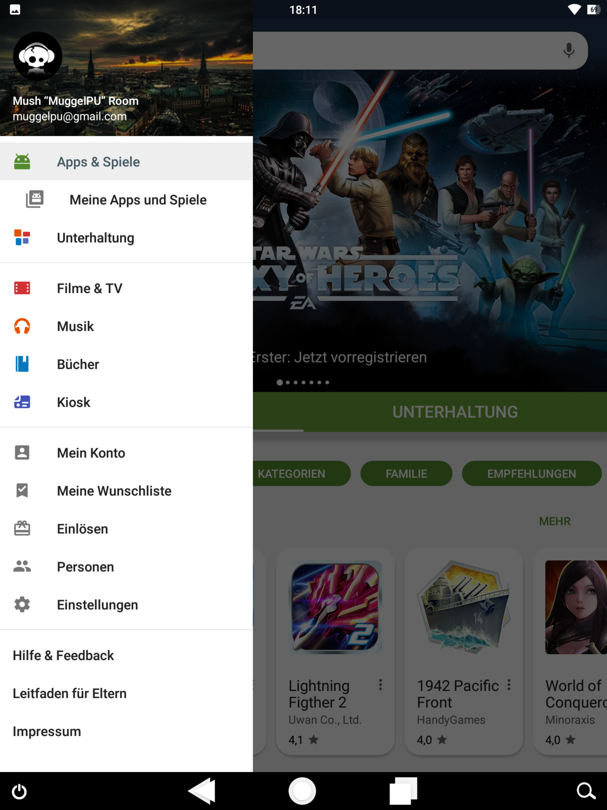Open the Einlösen redeem option
This screenshot has width=607, height=810.
[82, 529]
